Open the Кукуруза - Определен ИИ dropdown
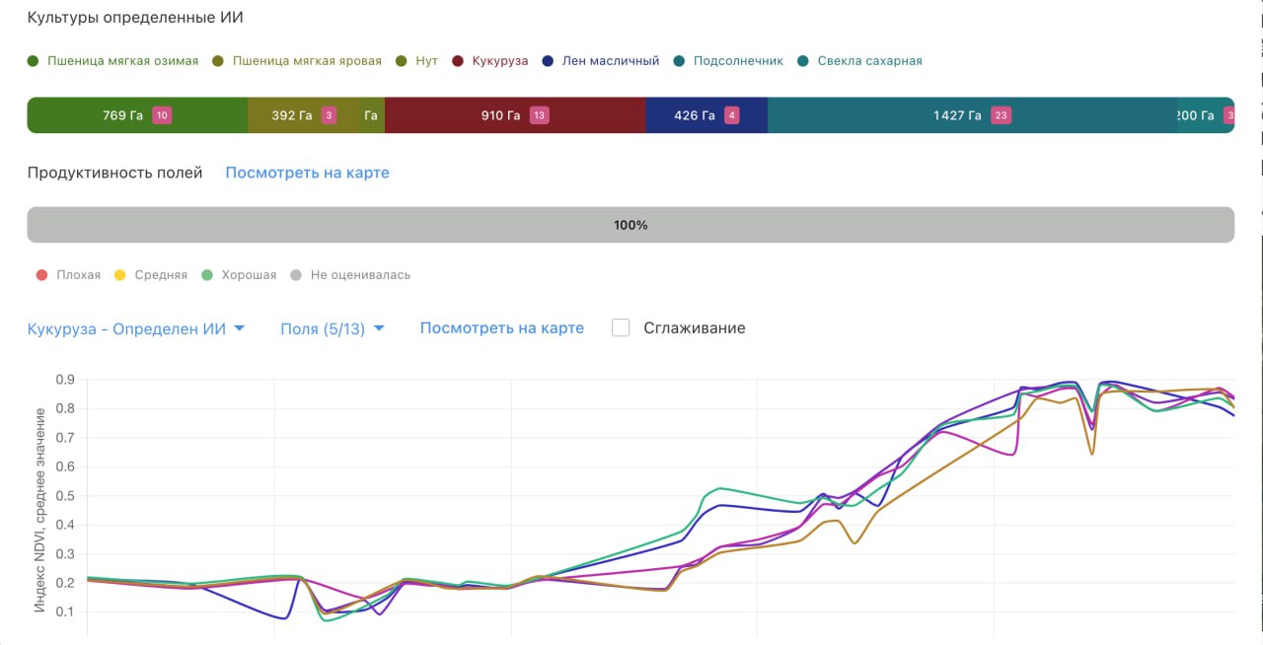The image size is (1263, 645). 136,328
